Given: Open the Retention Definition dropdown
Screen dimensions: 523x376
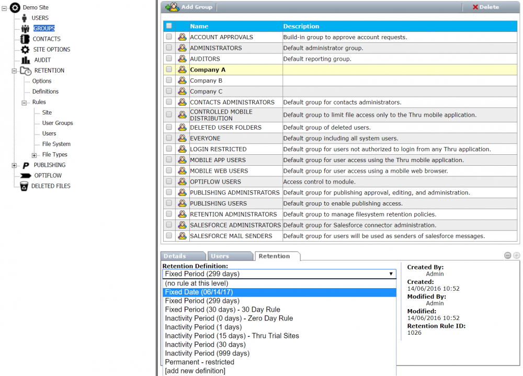Looking at the screenshot, I should click(279, 274).
